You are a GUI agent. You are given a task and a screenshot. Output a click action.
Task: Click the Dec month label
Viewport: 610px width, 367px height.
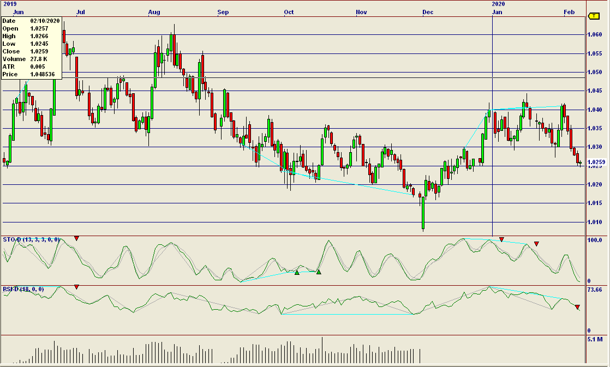click(x=428, y=12)
